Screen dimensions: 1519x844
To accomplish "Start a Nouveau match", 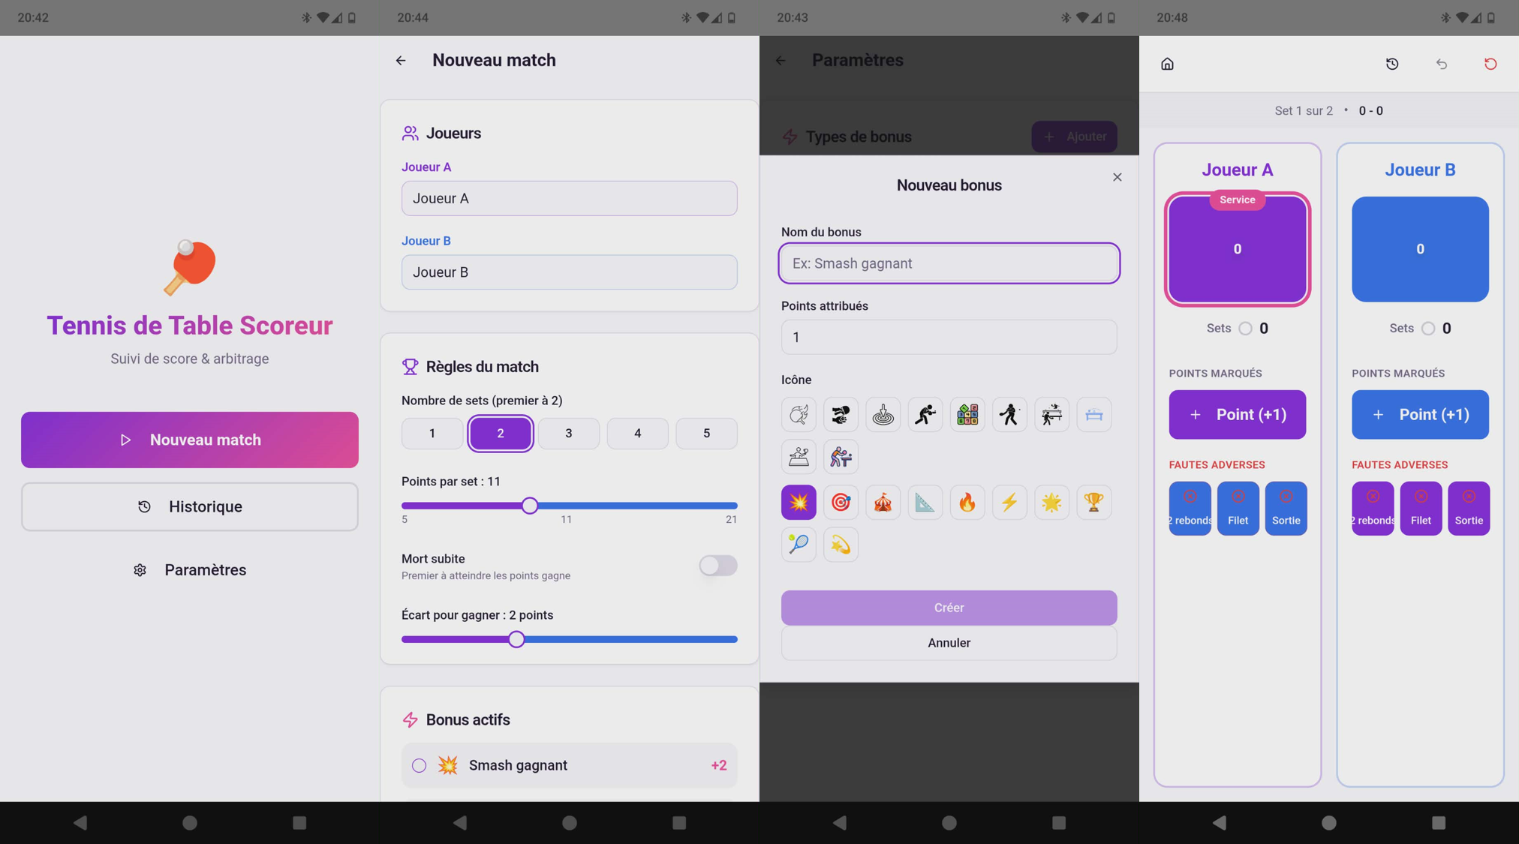I will (x=190, y=440).
